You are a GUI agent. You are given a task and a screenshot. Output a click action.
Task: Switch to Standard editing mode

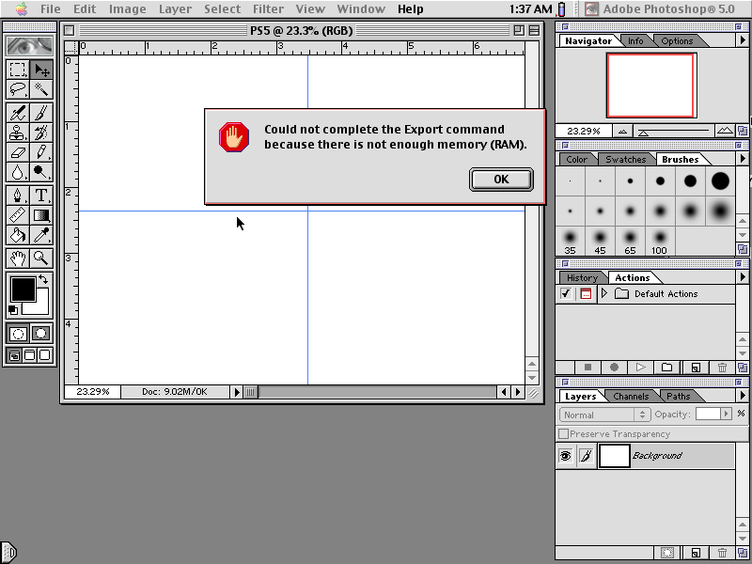[x=18, y=334]
